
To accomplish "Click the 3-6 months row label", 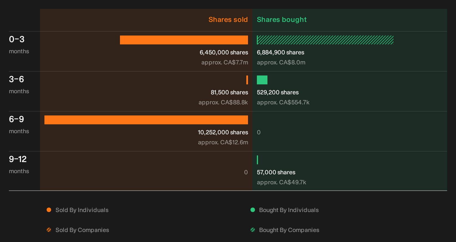I will 19,84.
